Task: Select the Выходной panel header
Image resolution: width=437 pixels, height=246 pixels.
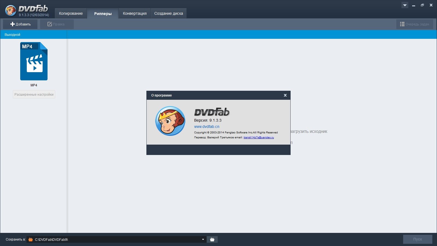Action: pyautogui.click(x=34, y=35)
